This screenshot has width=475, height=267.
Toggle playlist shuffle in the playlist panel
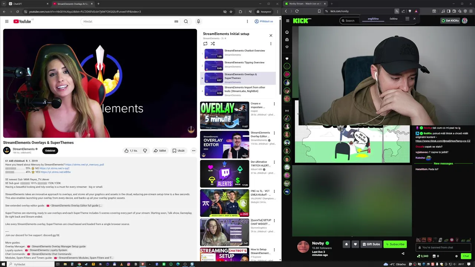(213, 44)
